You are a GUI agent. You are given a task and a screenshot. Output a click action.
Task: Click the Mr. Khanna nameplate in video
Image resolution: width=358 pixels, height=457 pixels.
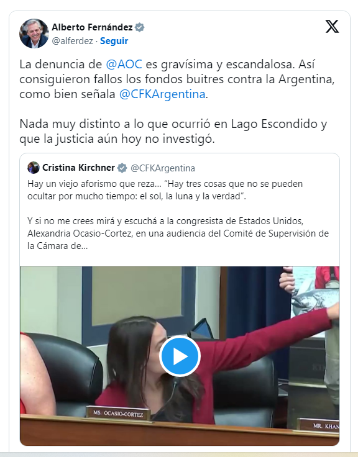pyautogui.click(x=319, y=425)
